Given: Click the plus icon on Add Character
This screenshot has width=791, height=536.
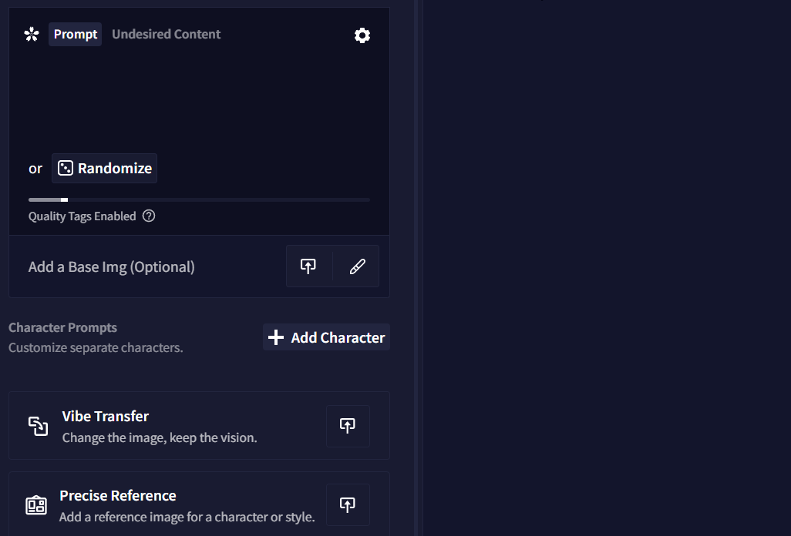Looking at the screenshot, I should coord(276,337).
